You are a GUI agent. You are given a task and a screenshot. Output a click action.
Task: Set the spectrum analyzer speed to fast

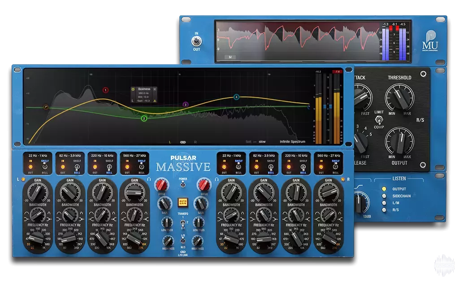[x=248, y=141]
